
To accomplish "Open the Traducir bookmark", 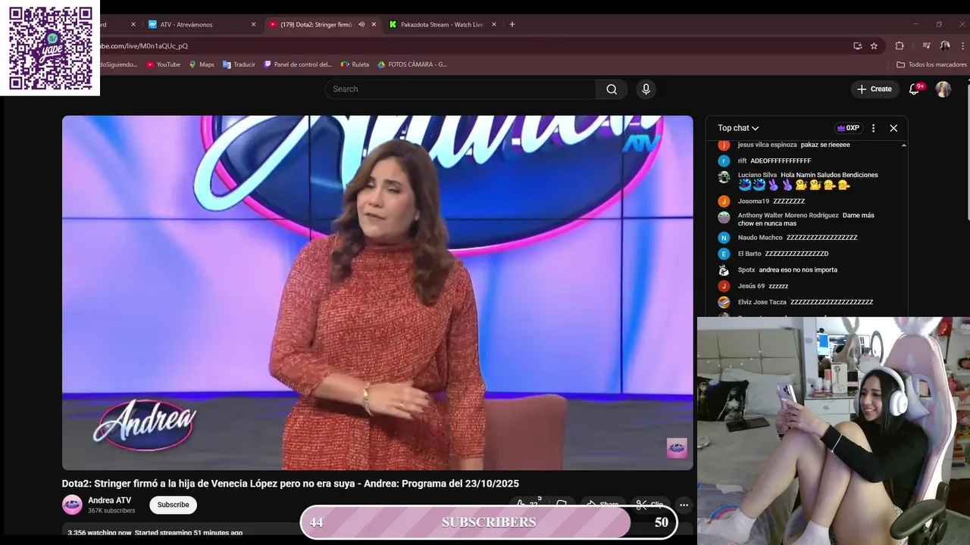I will tap(239, 64).
